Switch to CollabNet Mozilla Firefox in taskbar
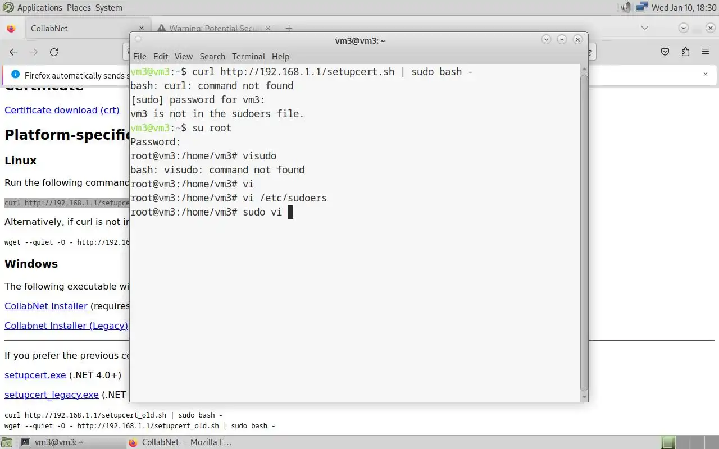 coord(180,442)
